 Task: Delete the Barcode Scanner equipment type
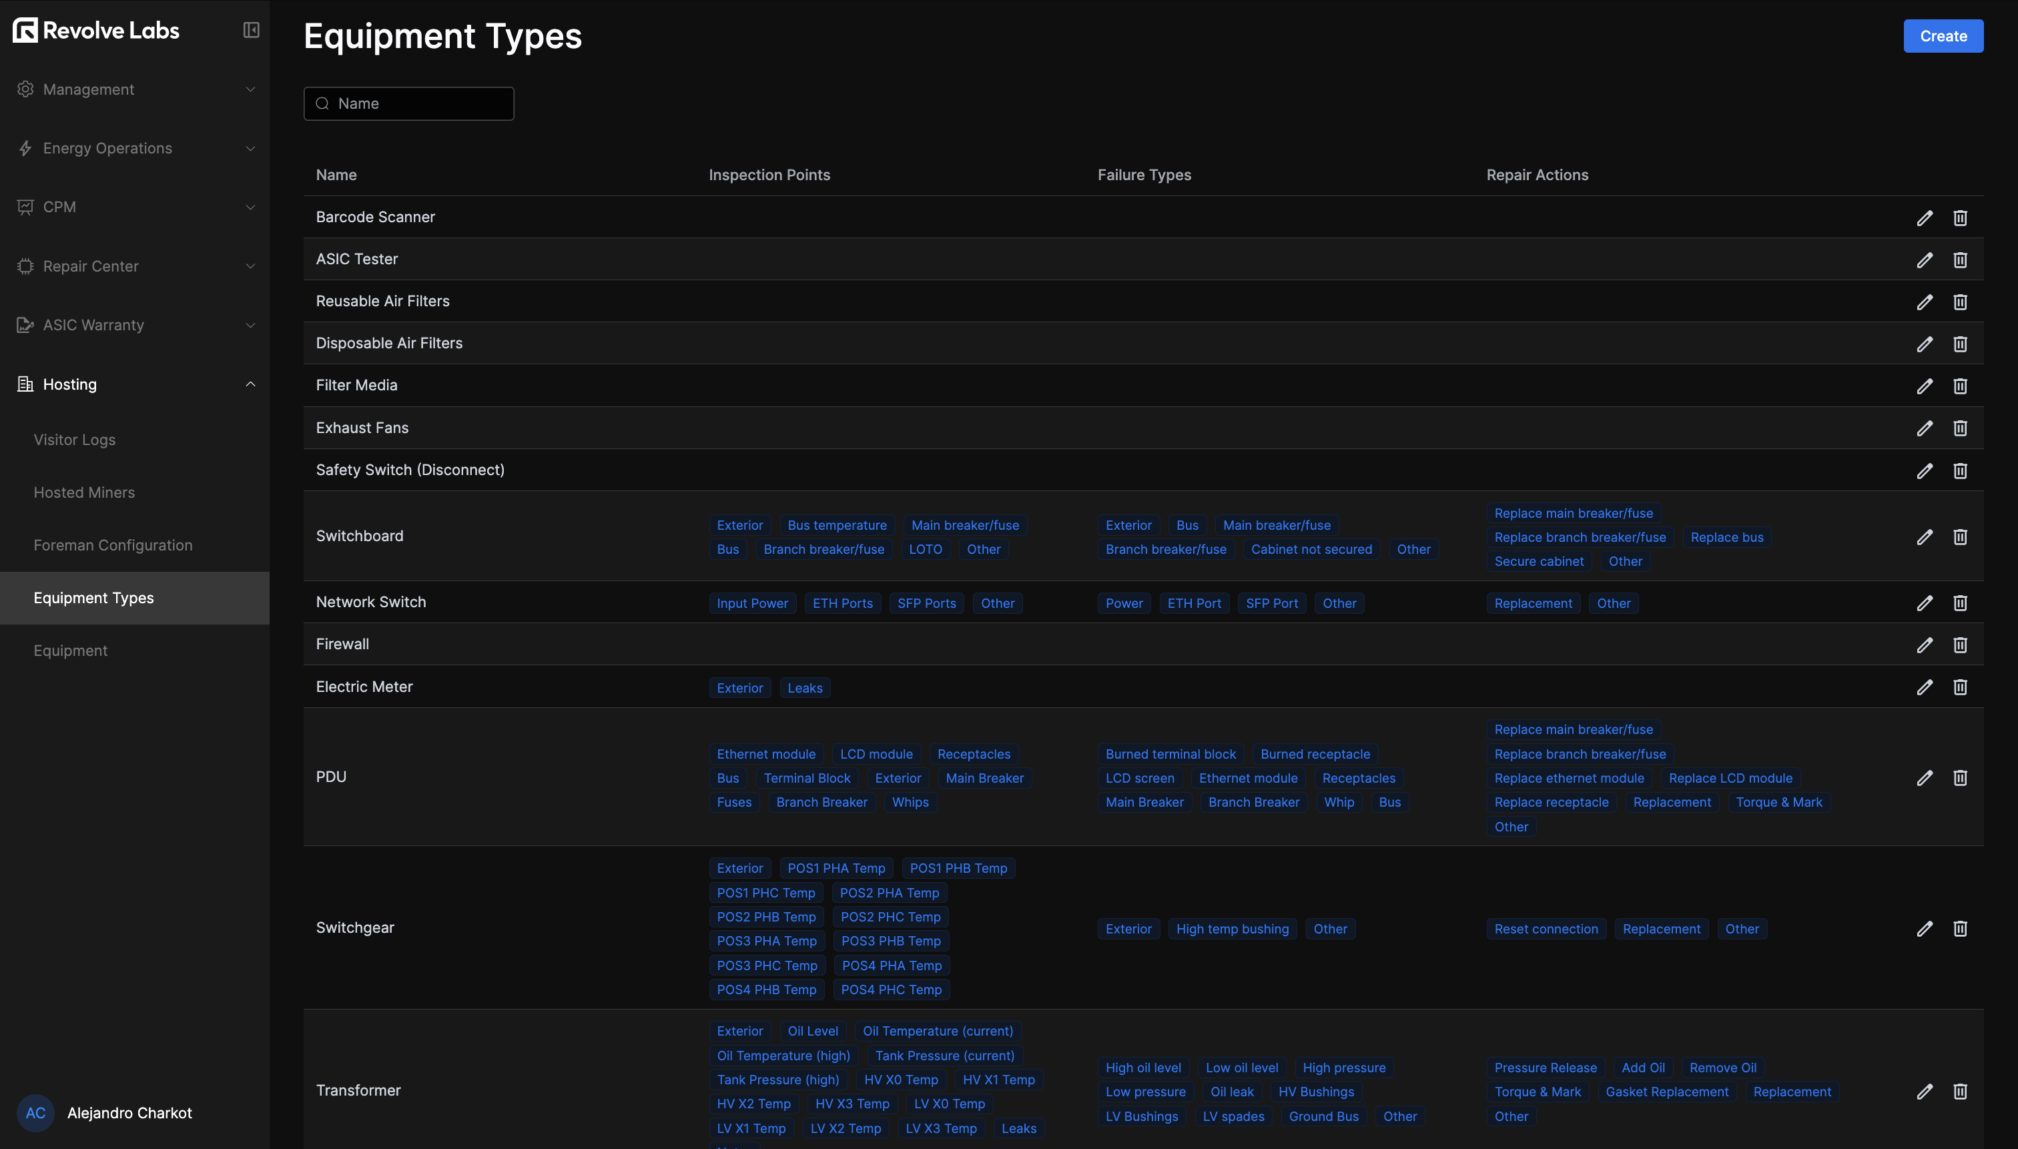(x=1961, y=218)
